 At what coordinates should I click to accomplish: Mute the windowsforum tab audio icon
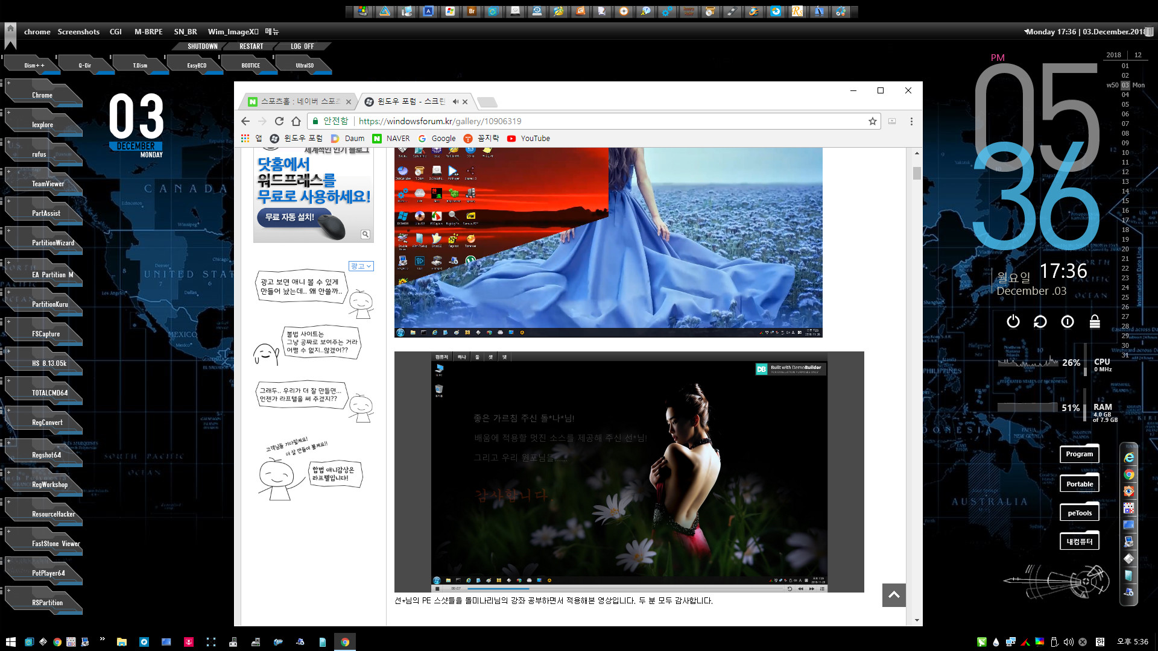point(455,101)
